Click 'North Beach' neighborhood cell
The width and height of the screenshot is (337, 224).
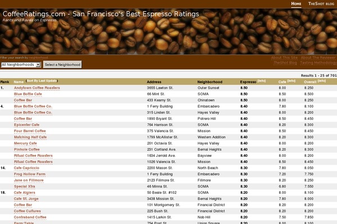point(208,168)
